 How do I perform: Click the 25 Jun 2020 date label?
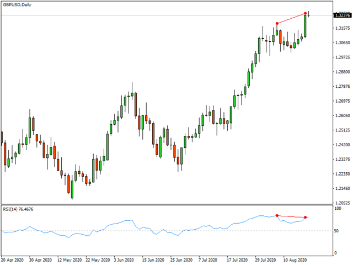tap(181, 260)
